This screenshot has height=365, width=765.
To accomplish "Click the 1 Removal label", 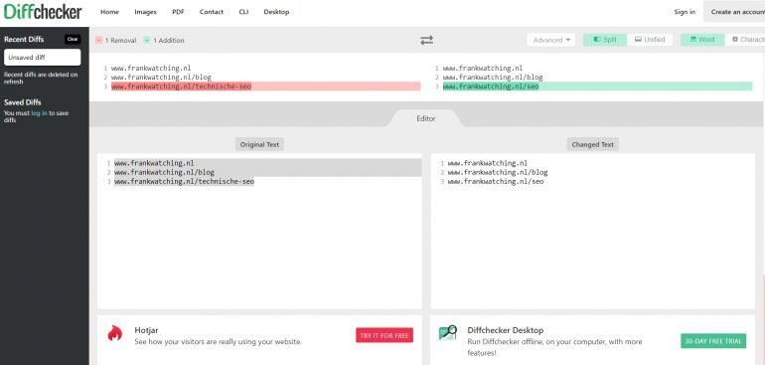I will click(x=120, y=41).
